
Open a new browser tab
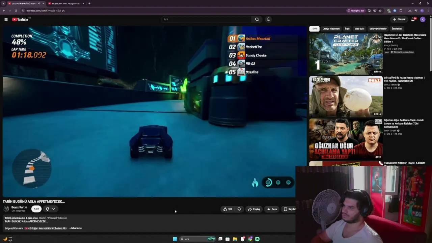pos(89,3)
